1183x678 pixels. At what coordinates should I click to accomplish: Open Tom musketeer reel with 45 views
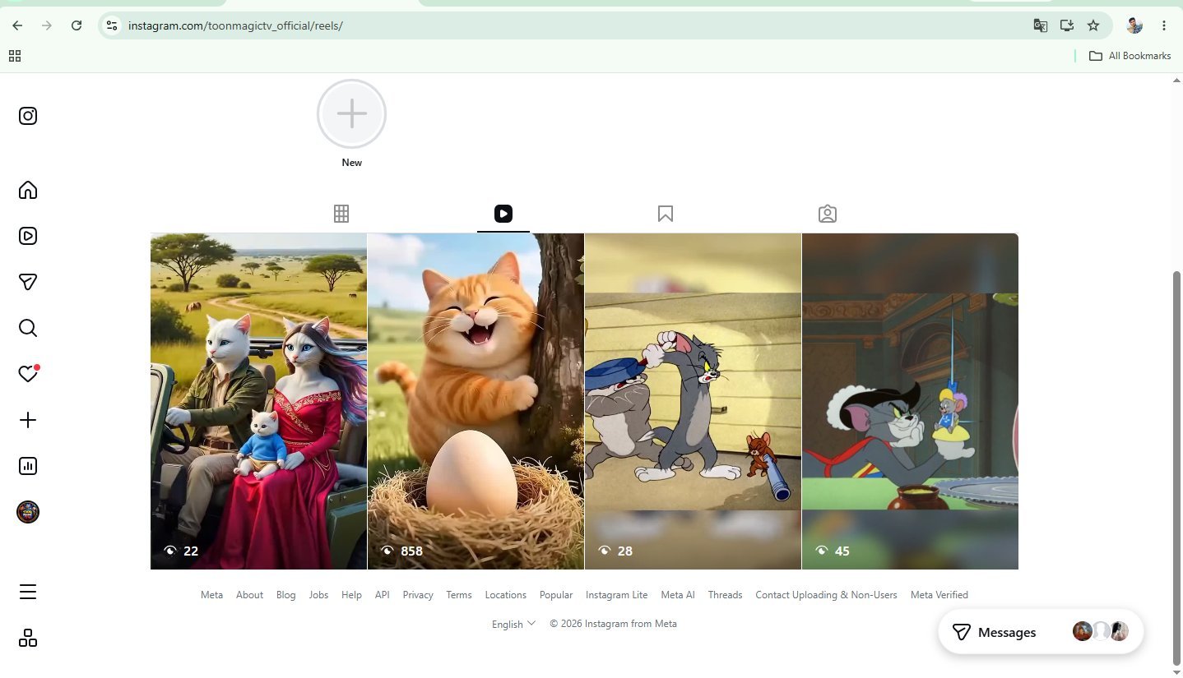(910, 401)
